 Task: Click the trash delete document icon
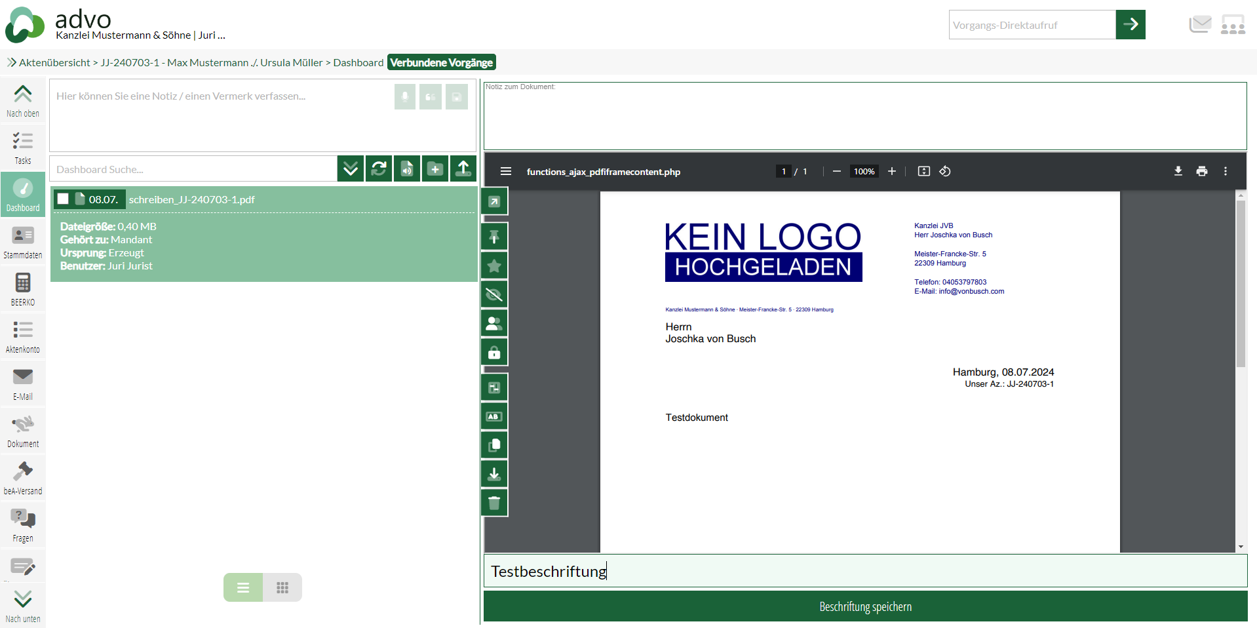click(494, 503)
